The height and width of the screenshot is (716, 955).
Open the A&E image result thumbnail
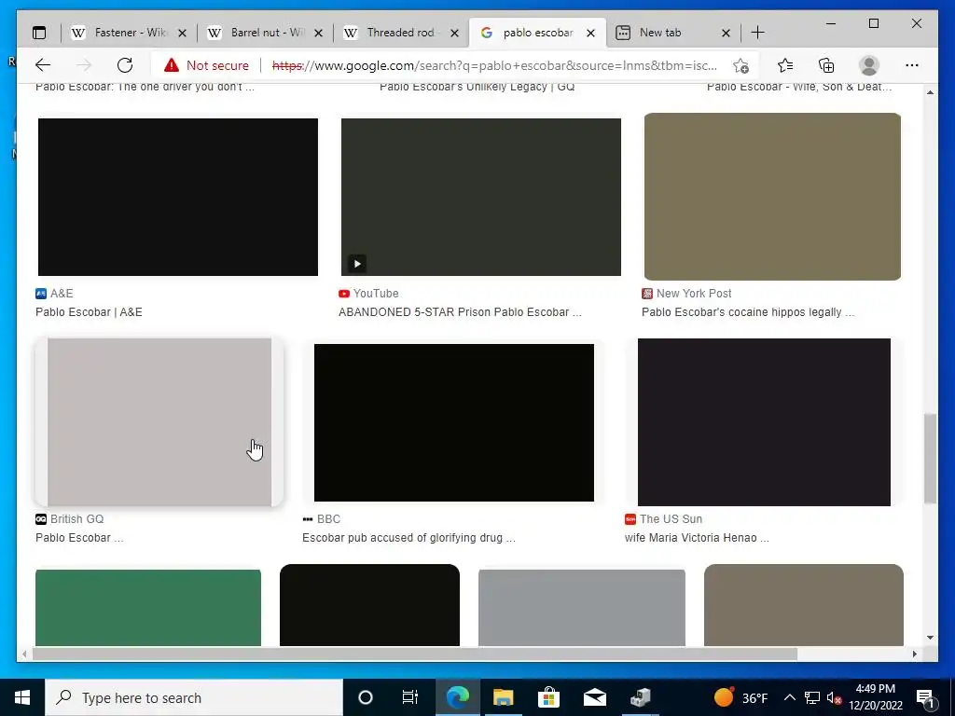[x=178, y=198]
